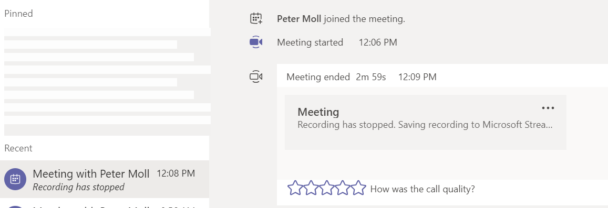The width and height of the screenshot is (608, 208).
Task: Select the partially visible second recent meeting
Action: pyautogui.click(x=105, y=204)
